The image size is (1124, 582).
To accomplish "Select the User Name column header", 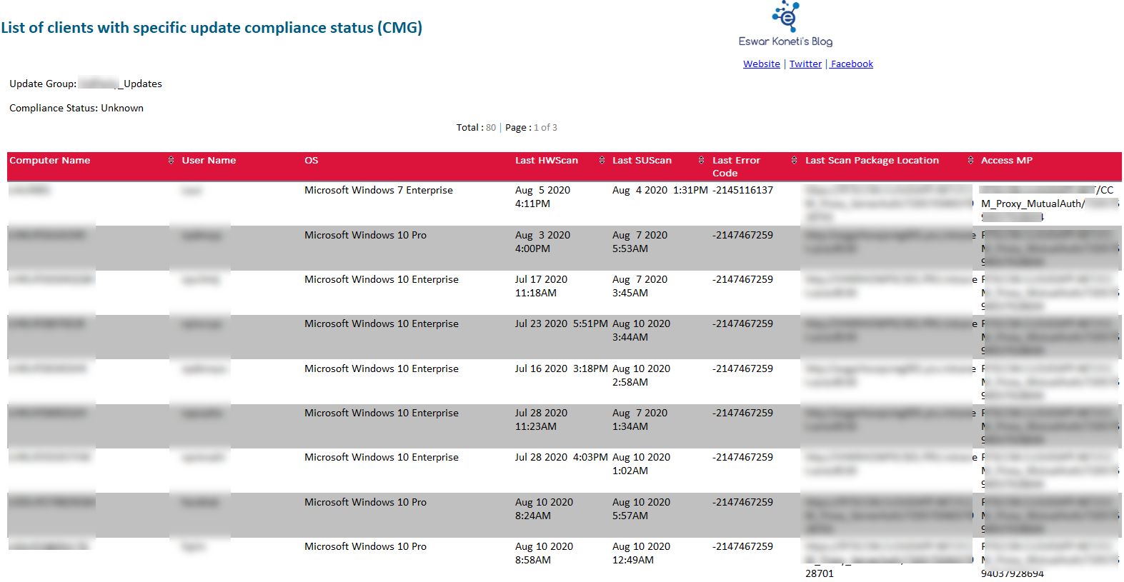I will click(209, 161).
